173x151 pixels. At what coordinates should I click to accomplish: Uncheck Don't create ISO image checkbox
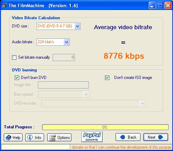[x=107, y=78]
